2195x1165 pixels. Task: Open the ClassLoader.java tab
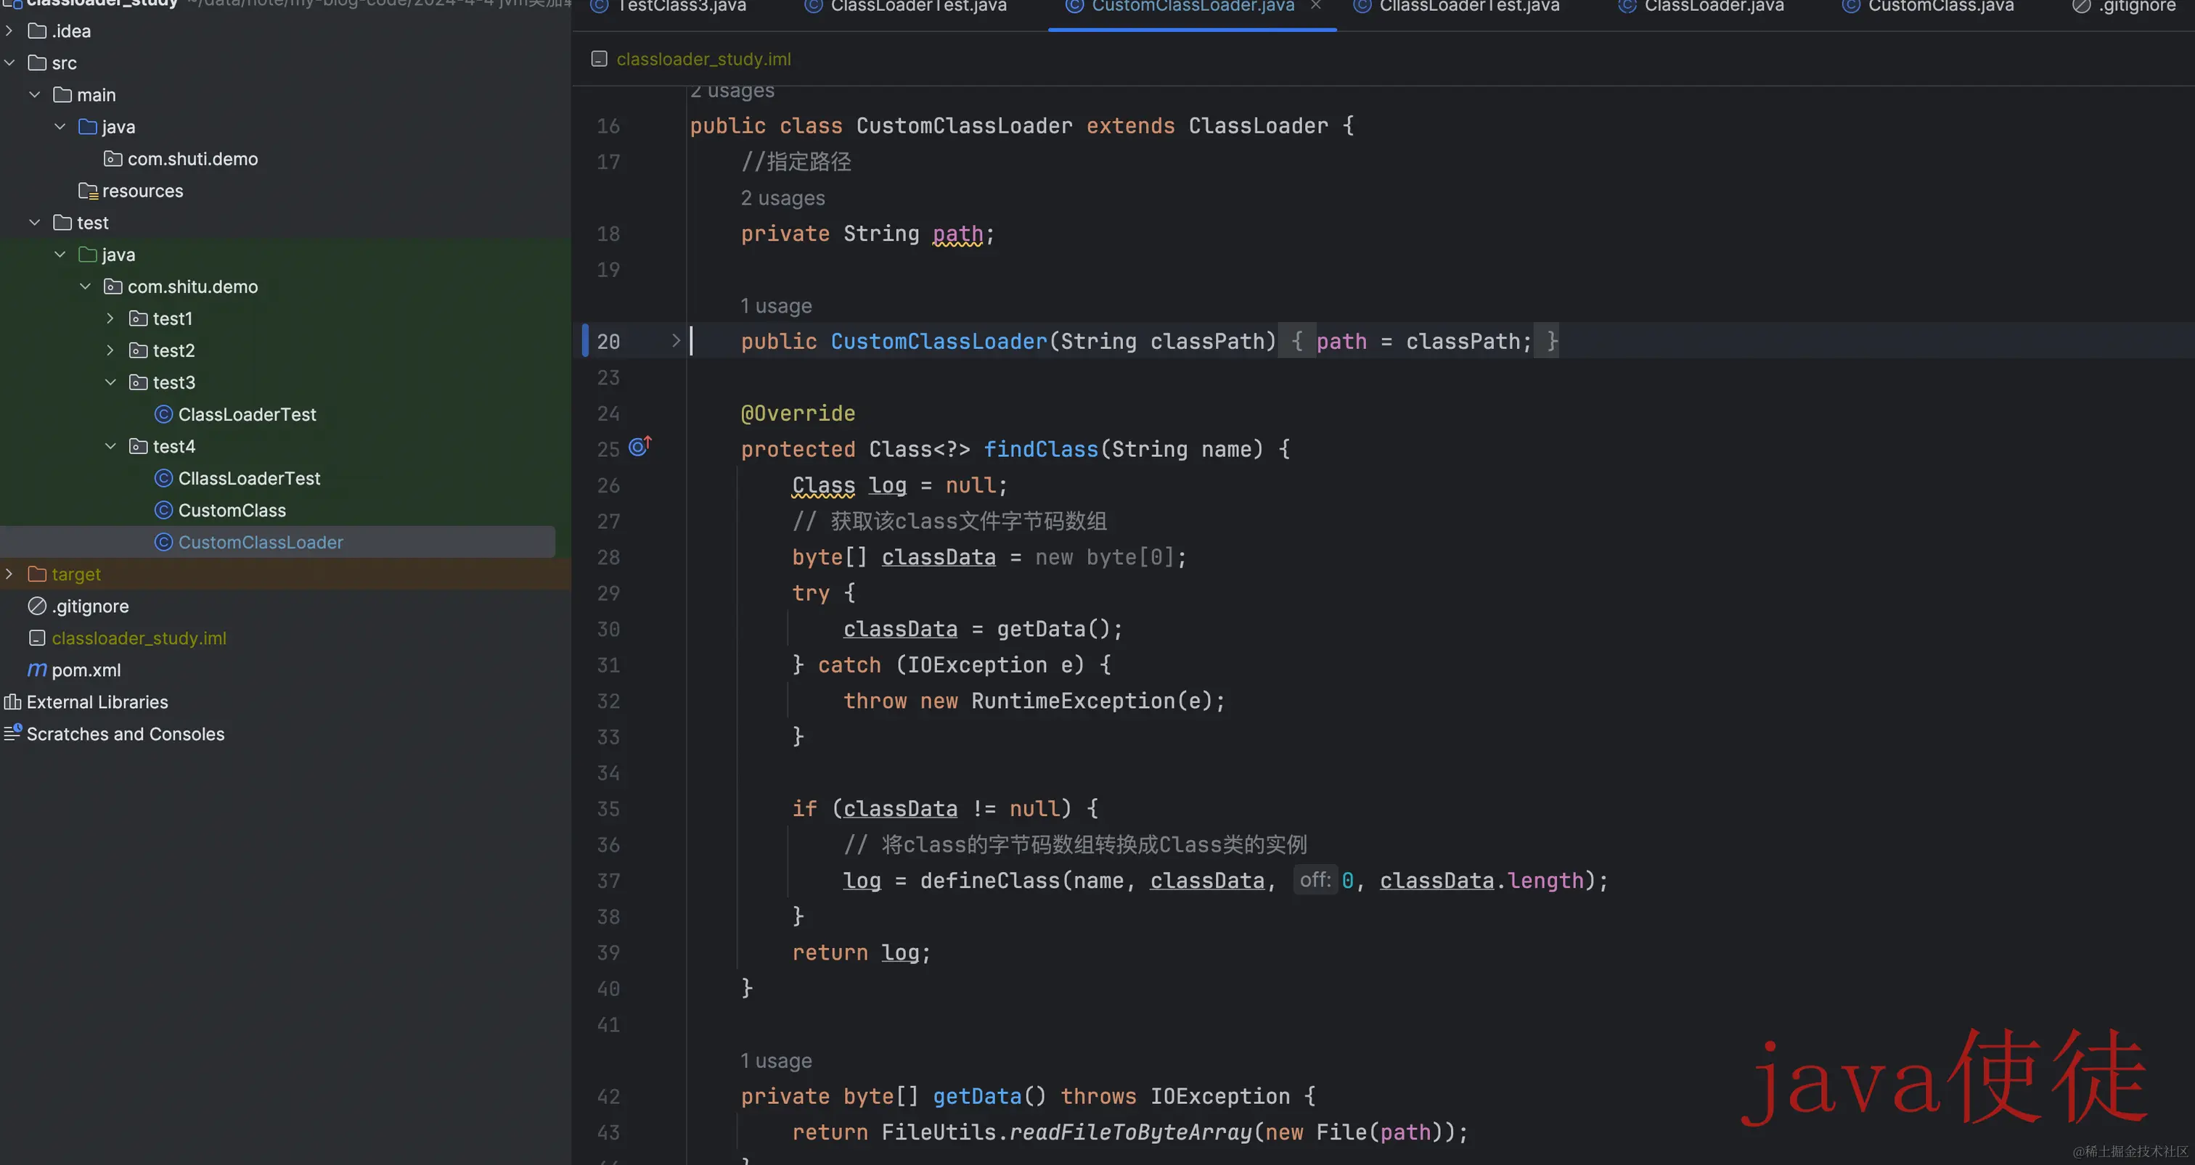click(1701, 7)
